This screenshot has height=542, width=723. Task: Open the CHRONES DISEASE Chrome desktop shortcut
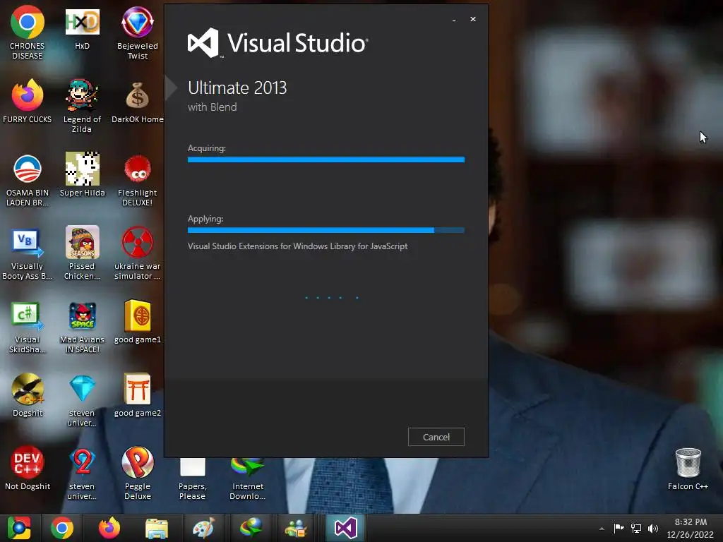point(28,32)
